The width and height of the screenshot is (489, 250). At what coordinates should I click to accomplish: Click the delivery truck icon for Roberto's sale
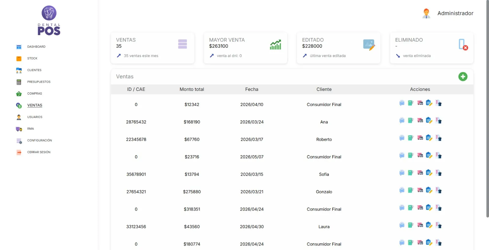click(x=420, y=138)
